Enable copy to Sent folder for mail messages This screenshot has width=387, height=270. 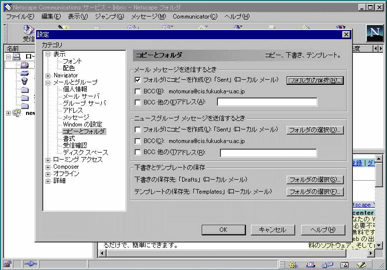138,80
